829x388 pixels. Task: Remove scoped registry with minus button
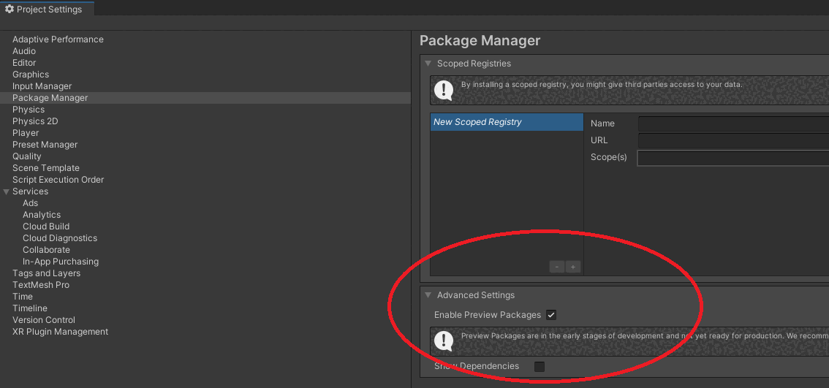[557, 267]
